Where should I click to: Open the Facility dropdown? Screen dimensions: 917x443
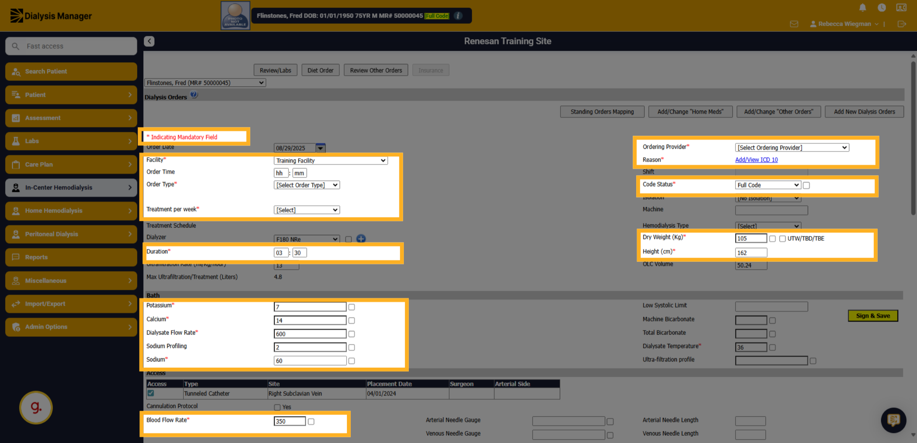pyautogui.click(x=331, y=161)
